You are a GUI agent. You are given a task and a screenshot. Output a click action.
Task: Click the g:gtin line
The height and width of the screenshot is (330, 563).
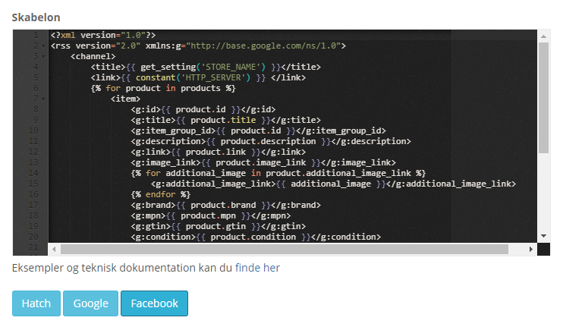point(219,226)
